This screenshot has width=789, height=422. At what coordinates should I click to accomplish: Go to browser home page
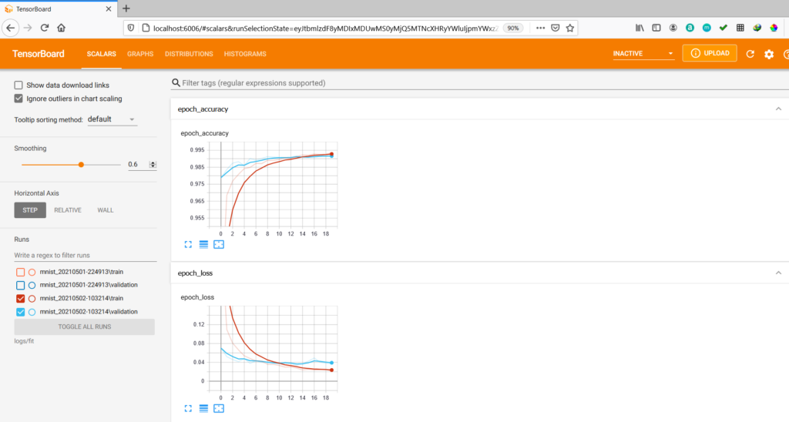pos(61,27)
